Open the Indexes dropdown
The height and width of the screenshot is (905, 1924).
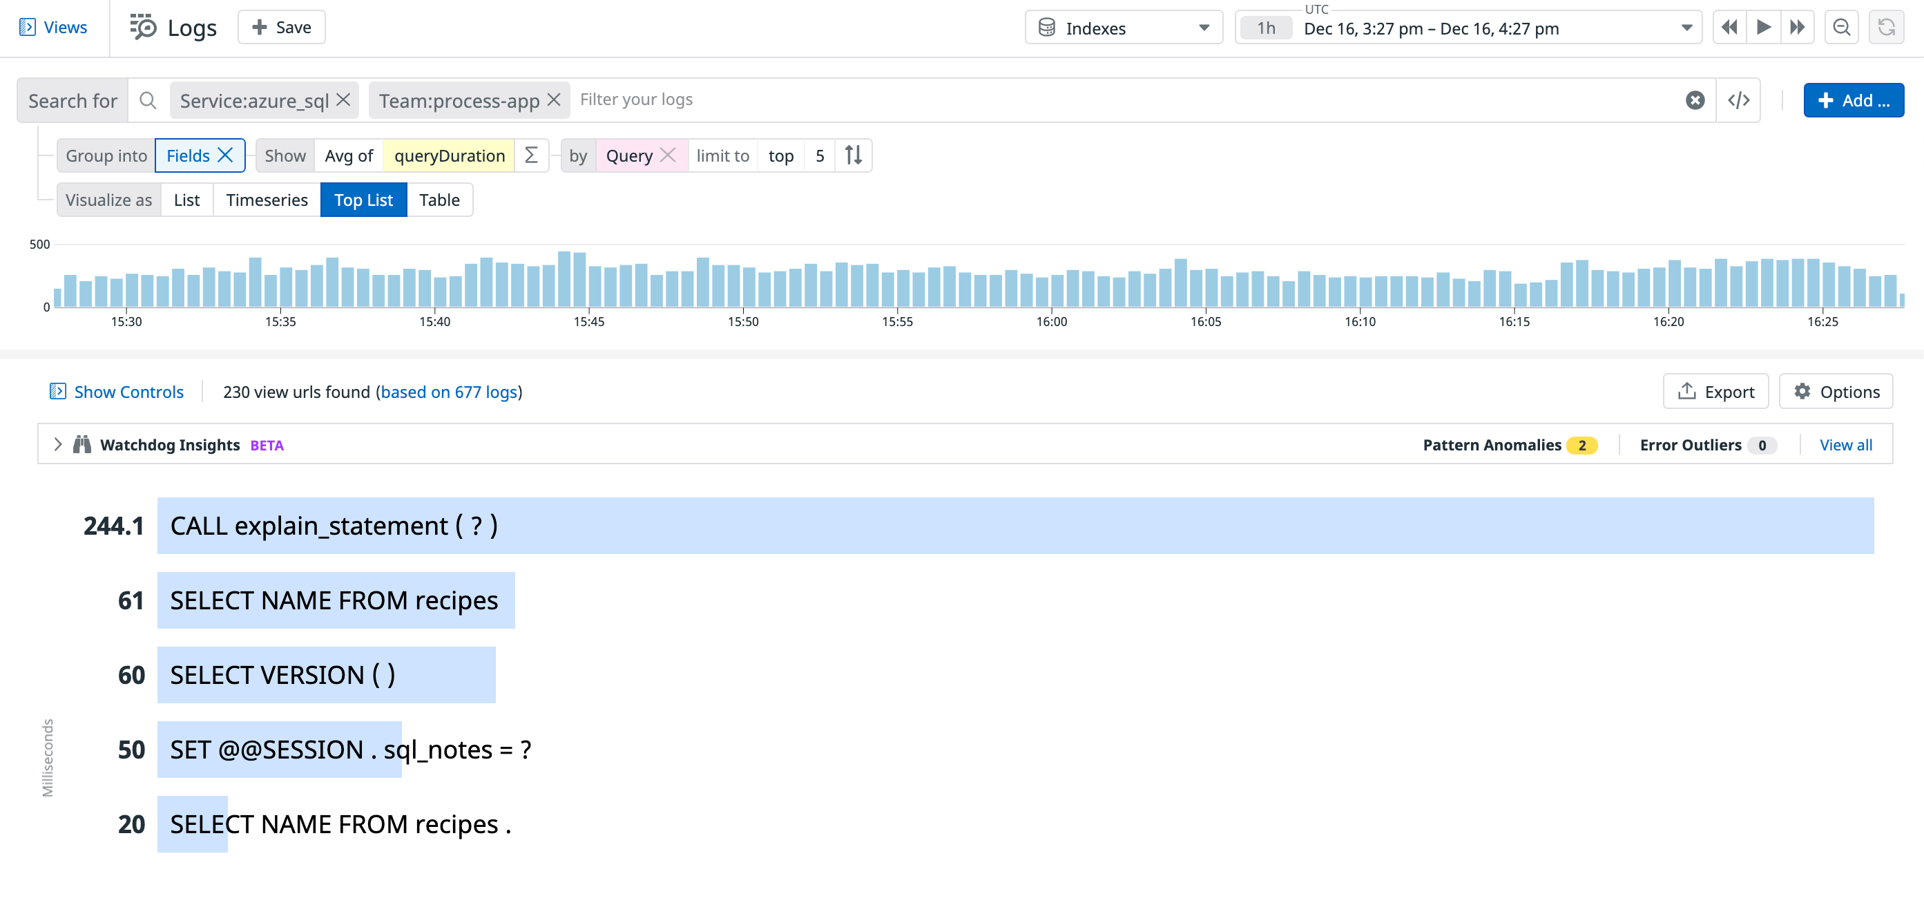click(1123, 28)
